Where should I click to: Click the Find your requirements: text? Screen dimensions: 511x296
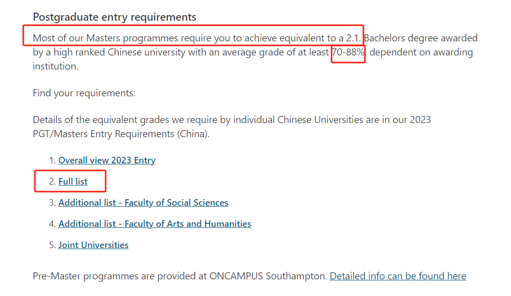(84, 93)
